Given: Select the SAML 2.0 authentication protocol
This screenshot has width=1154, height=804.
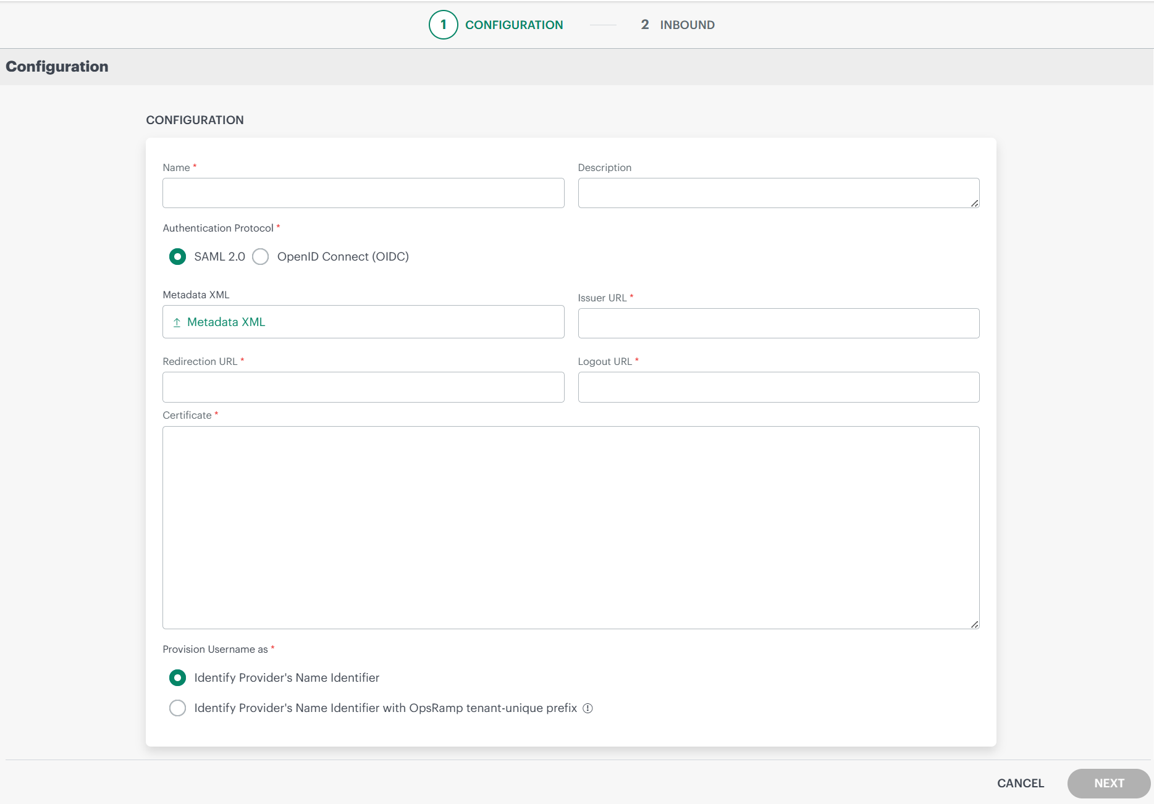Looking at the screenshot, I should pos(177,256).
